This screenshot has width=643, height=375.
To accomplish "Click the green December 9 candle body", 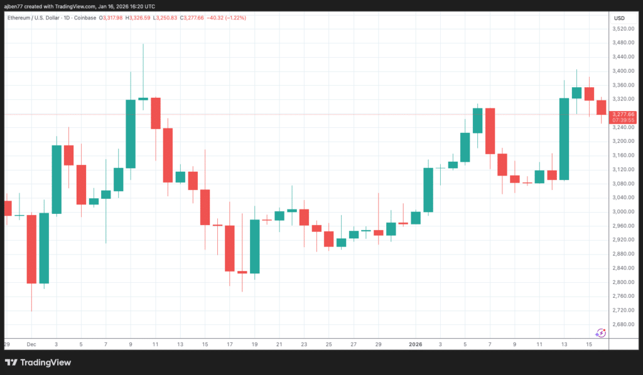I will [131, 134].
